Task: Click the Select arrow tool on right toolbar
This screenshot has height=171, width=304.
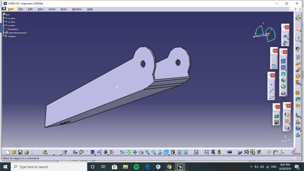Action: coord(298,29)
